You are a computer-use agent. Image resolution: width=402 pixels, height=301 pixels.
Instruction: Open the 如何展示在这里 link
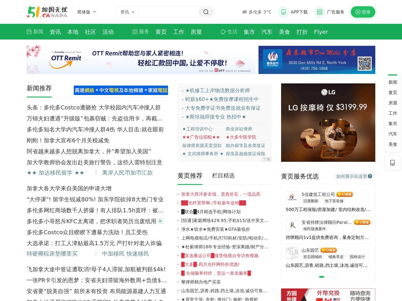(x=351, y=176)
